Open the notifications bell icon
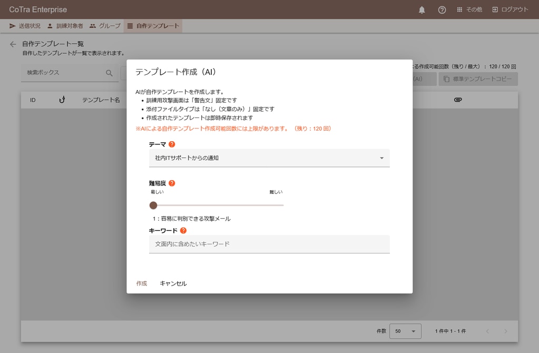This screenshot has height=353, width=539. coord(422,9)
